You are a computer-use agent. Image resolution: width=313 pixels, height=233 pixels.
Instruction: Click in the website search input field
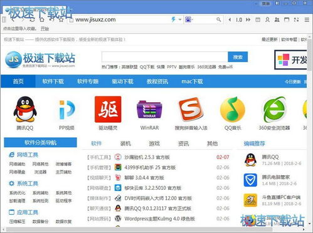(165, 57)
